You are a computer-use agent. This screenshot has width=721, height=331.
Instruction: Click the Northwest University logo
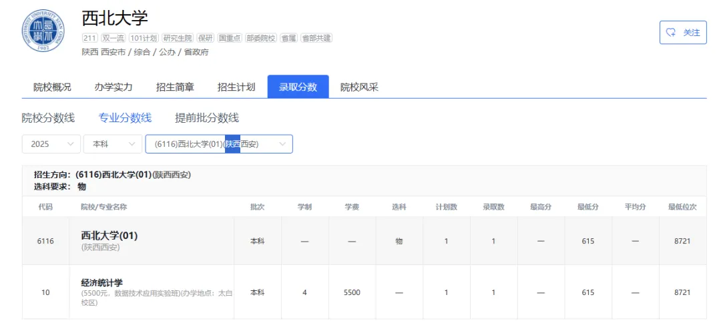pyautogui.click(x=43, y=31)
